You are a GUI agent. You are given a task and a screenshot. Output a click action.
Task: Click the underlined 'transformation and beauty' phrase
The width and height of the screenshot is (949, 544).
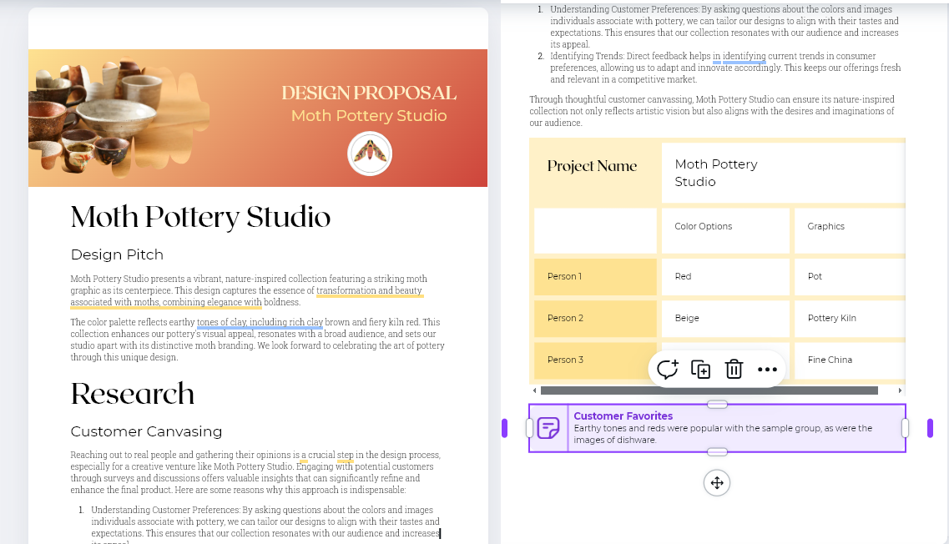tap(369, 290)
